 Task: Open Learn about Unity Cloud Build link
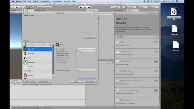click(87, 78)
